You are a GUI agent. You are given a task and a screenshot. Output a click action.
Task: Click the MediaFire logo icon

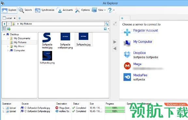click(127, 77)
